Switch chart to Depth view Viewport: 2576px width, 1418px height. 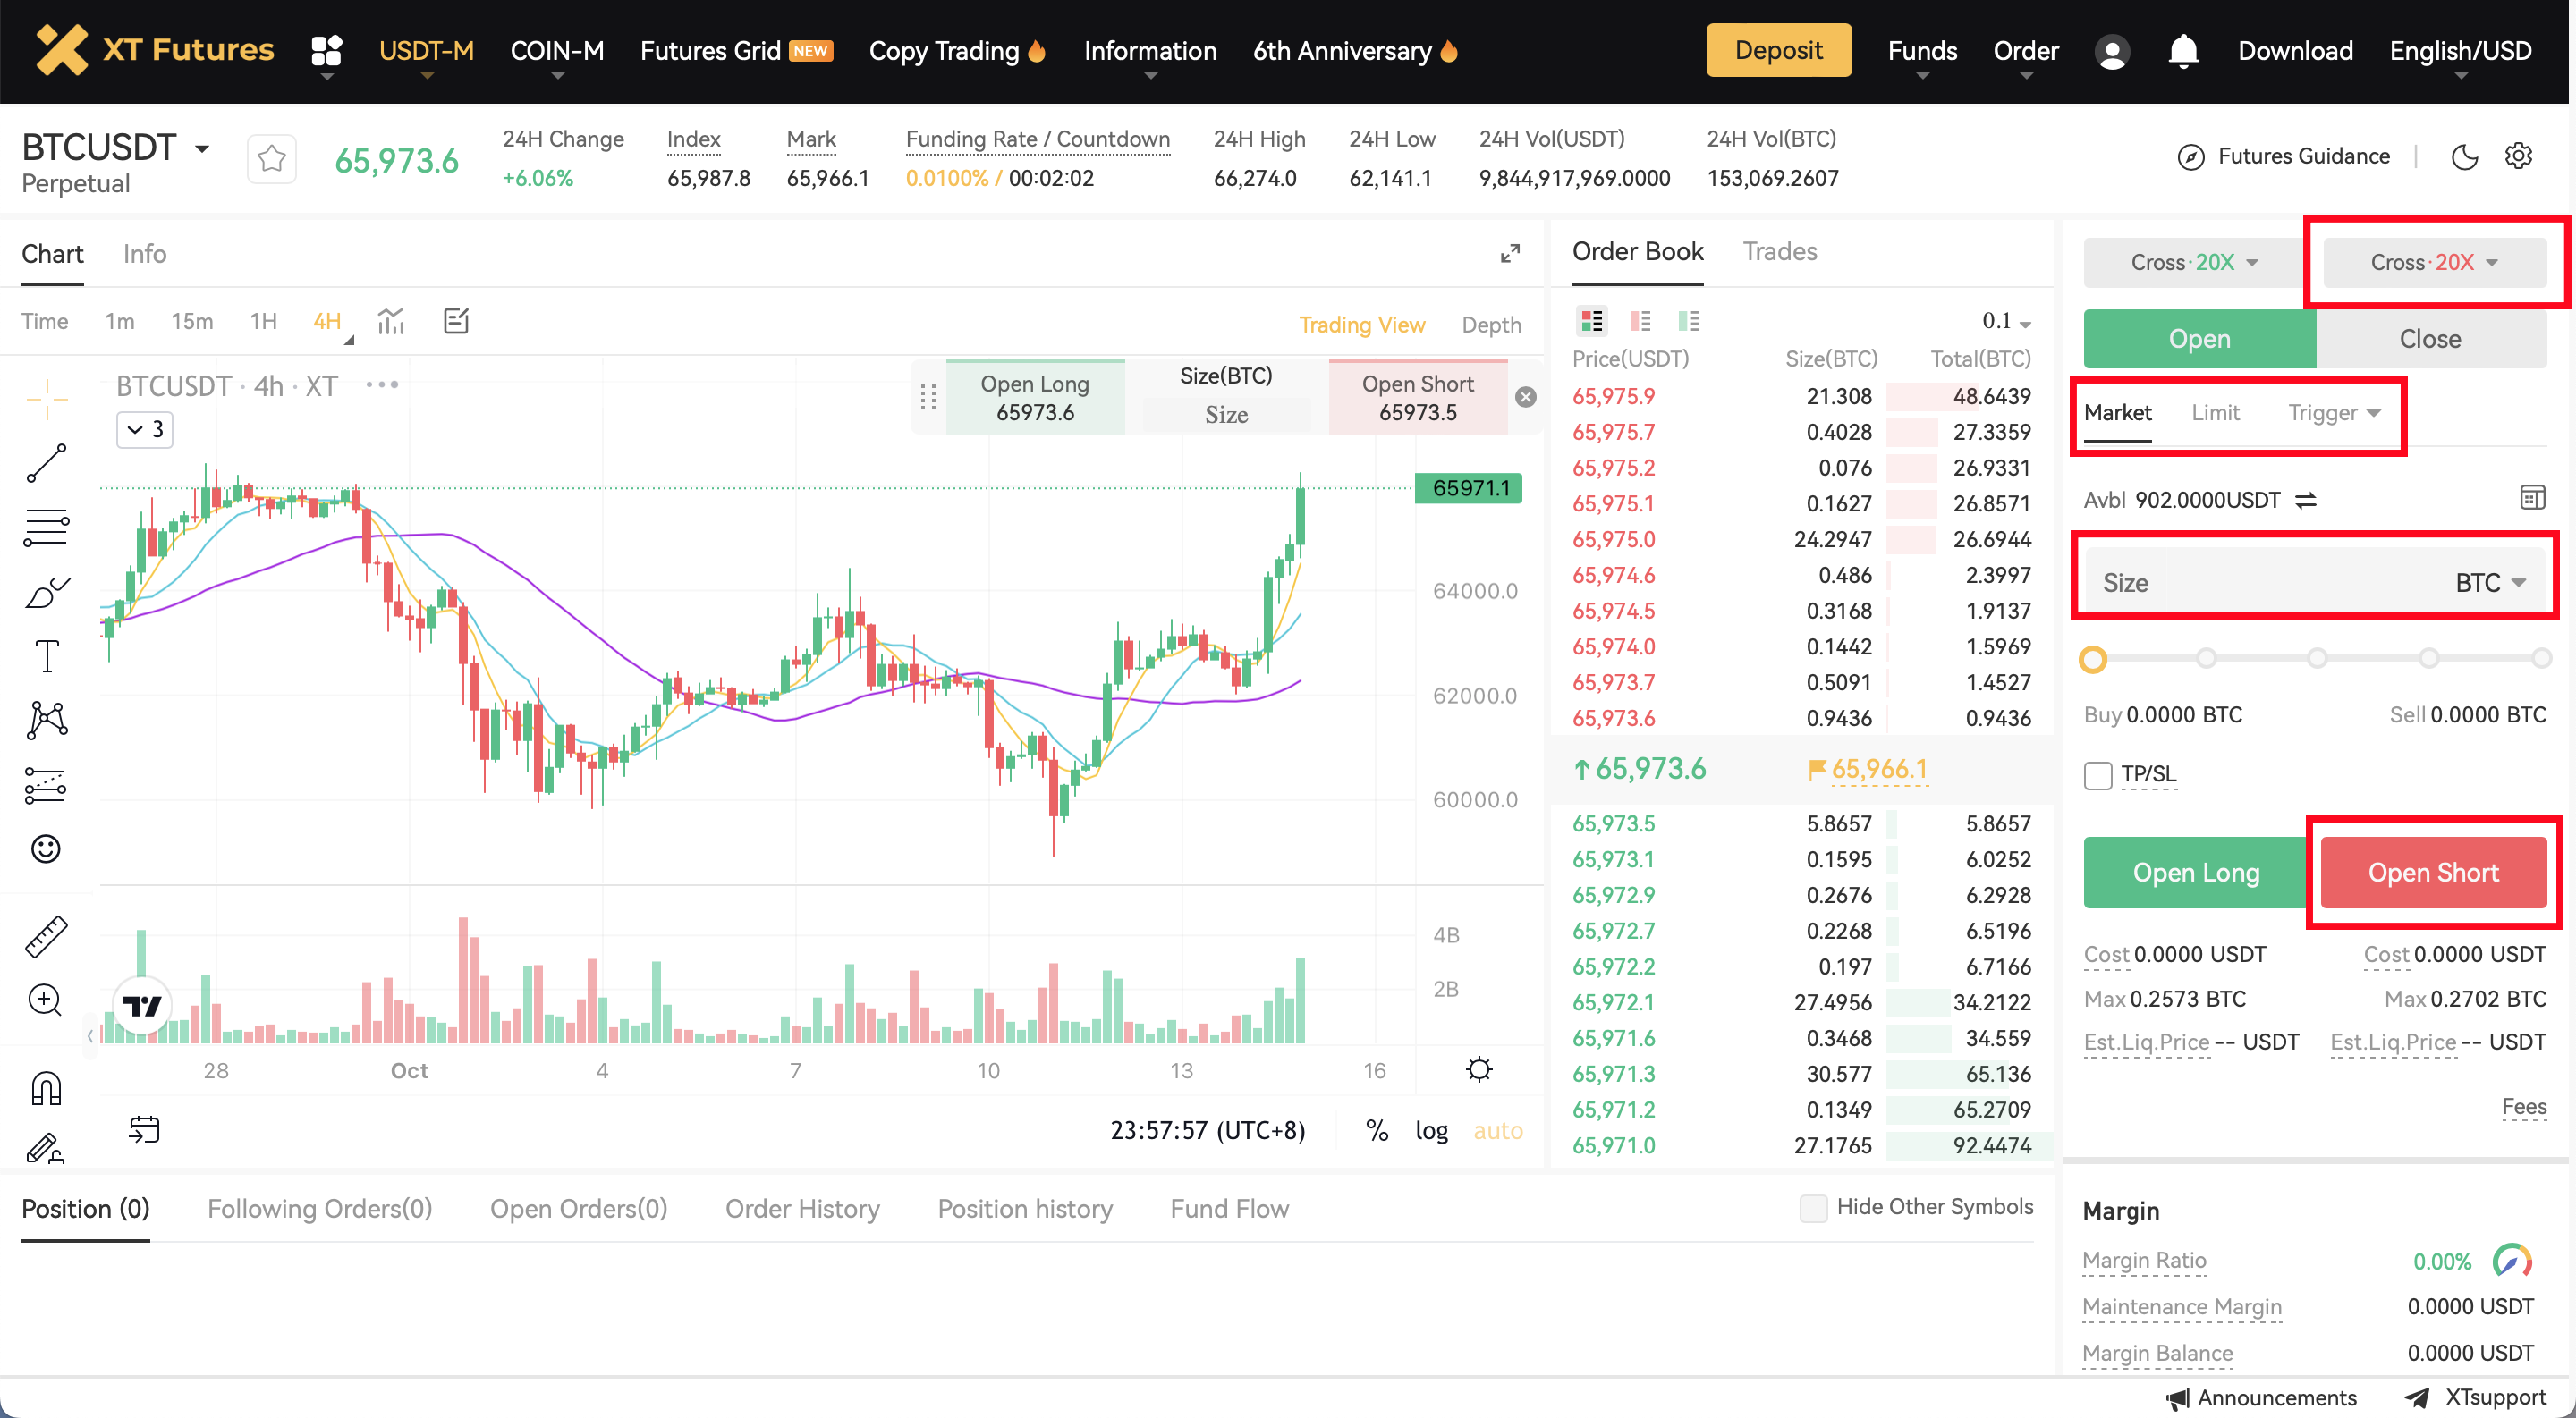[1491, 325]
